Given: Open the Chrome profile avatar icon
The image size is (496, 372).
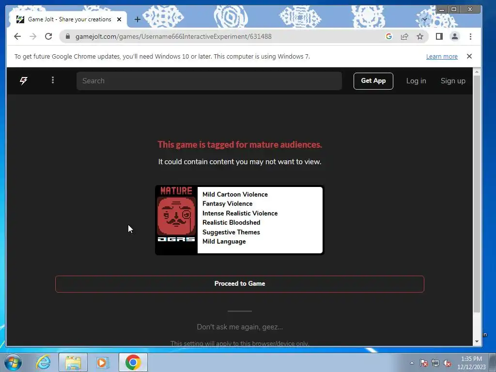Looking at the screenshot, I should point(455,36).
